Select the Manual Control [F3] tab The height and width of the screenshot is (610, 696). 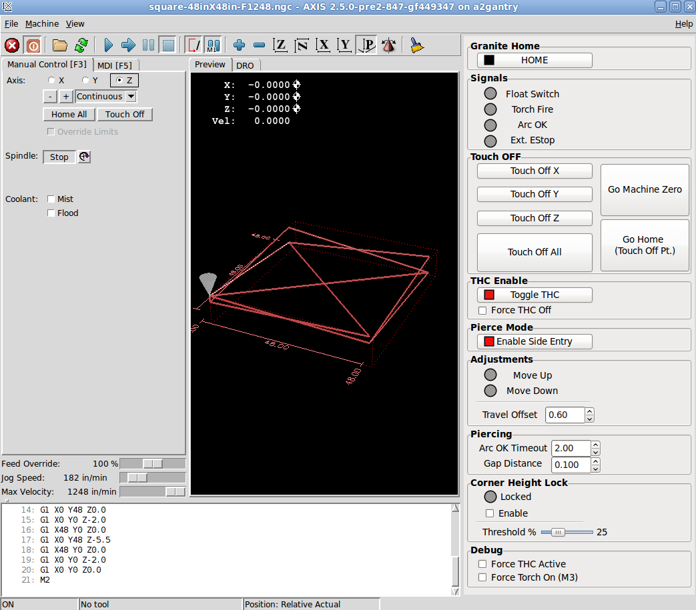point(47,65)
